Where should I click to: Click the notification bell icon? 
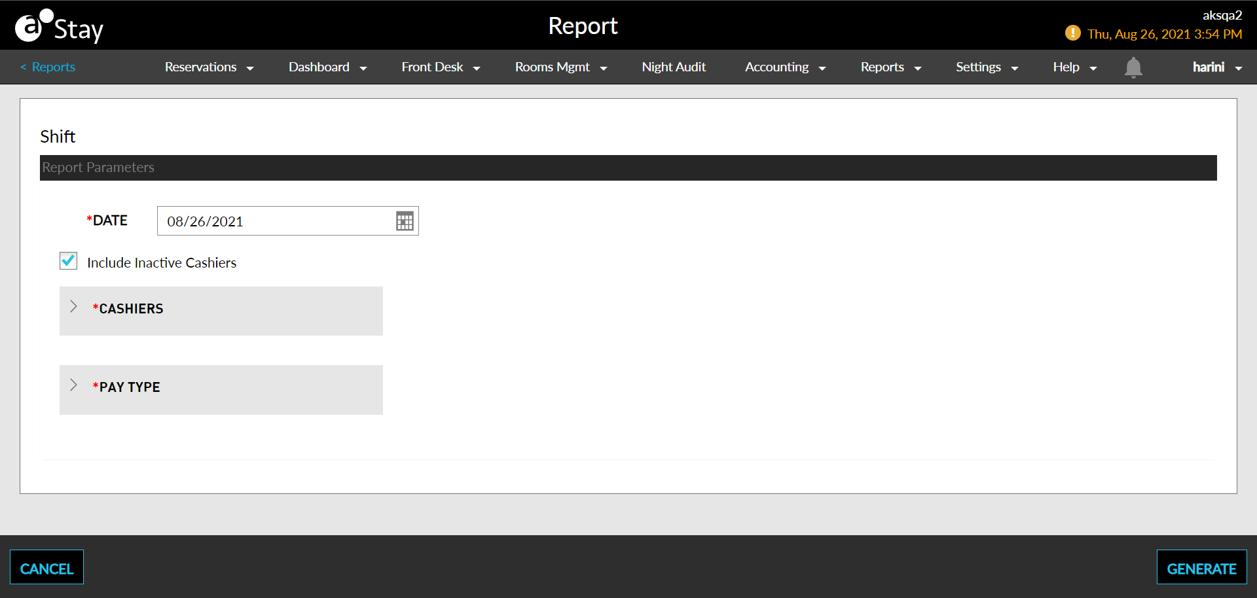(1133, 67)
